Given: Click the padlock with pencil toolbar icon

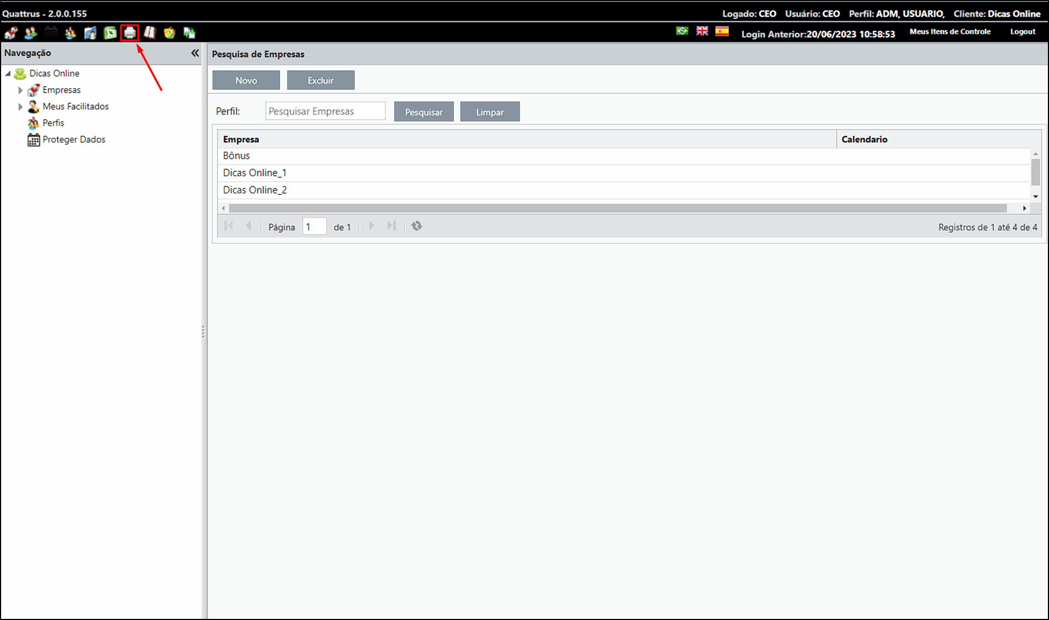Looking at the screenshot, I should 170,33.
